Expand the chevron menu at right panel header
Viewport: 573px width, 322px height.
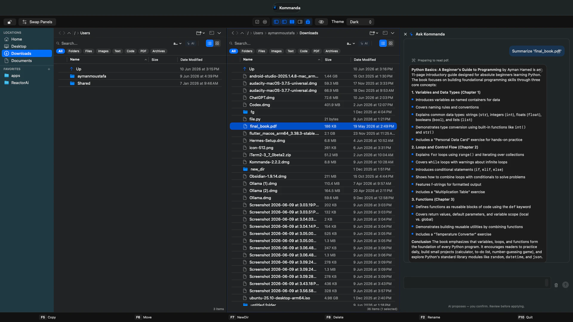(393, 33)
